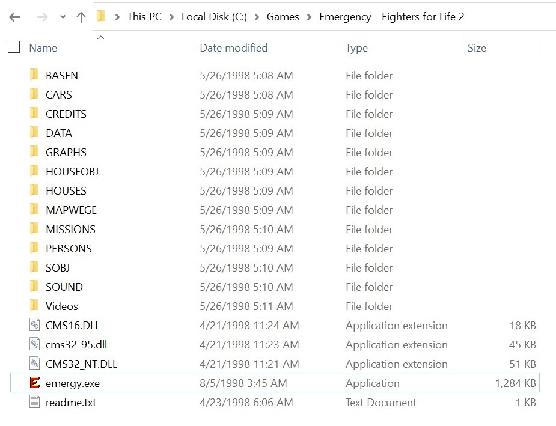The height and width of the screenshot is (426, 556).
Task: Expand the chevron after Local Disk (C:)
Action: coord(257,17)
